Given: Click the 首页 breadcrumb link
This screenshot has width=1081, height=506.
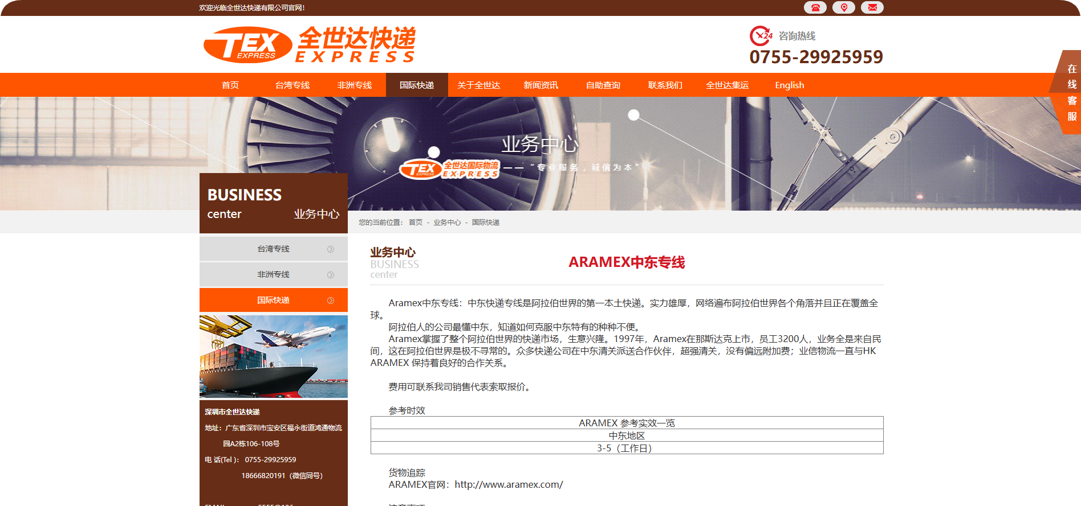Looking at the screenshot, I should (416, 223).
